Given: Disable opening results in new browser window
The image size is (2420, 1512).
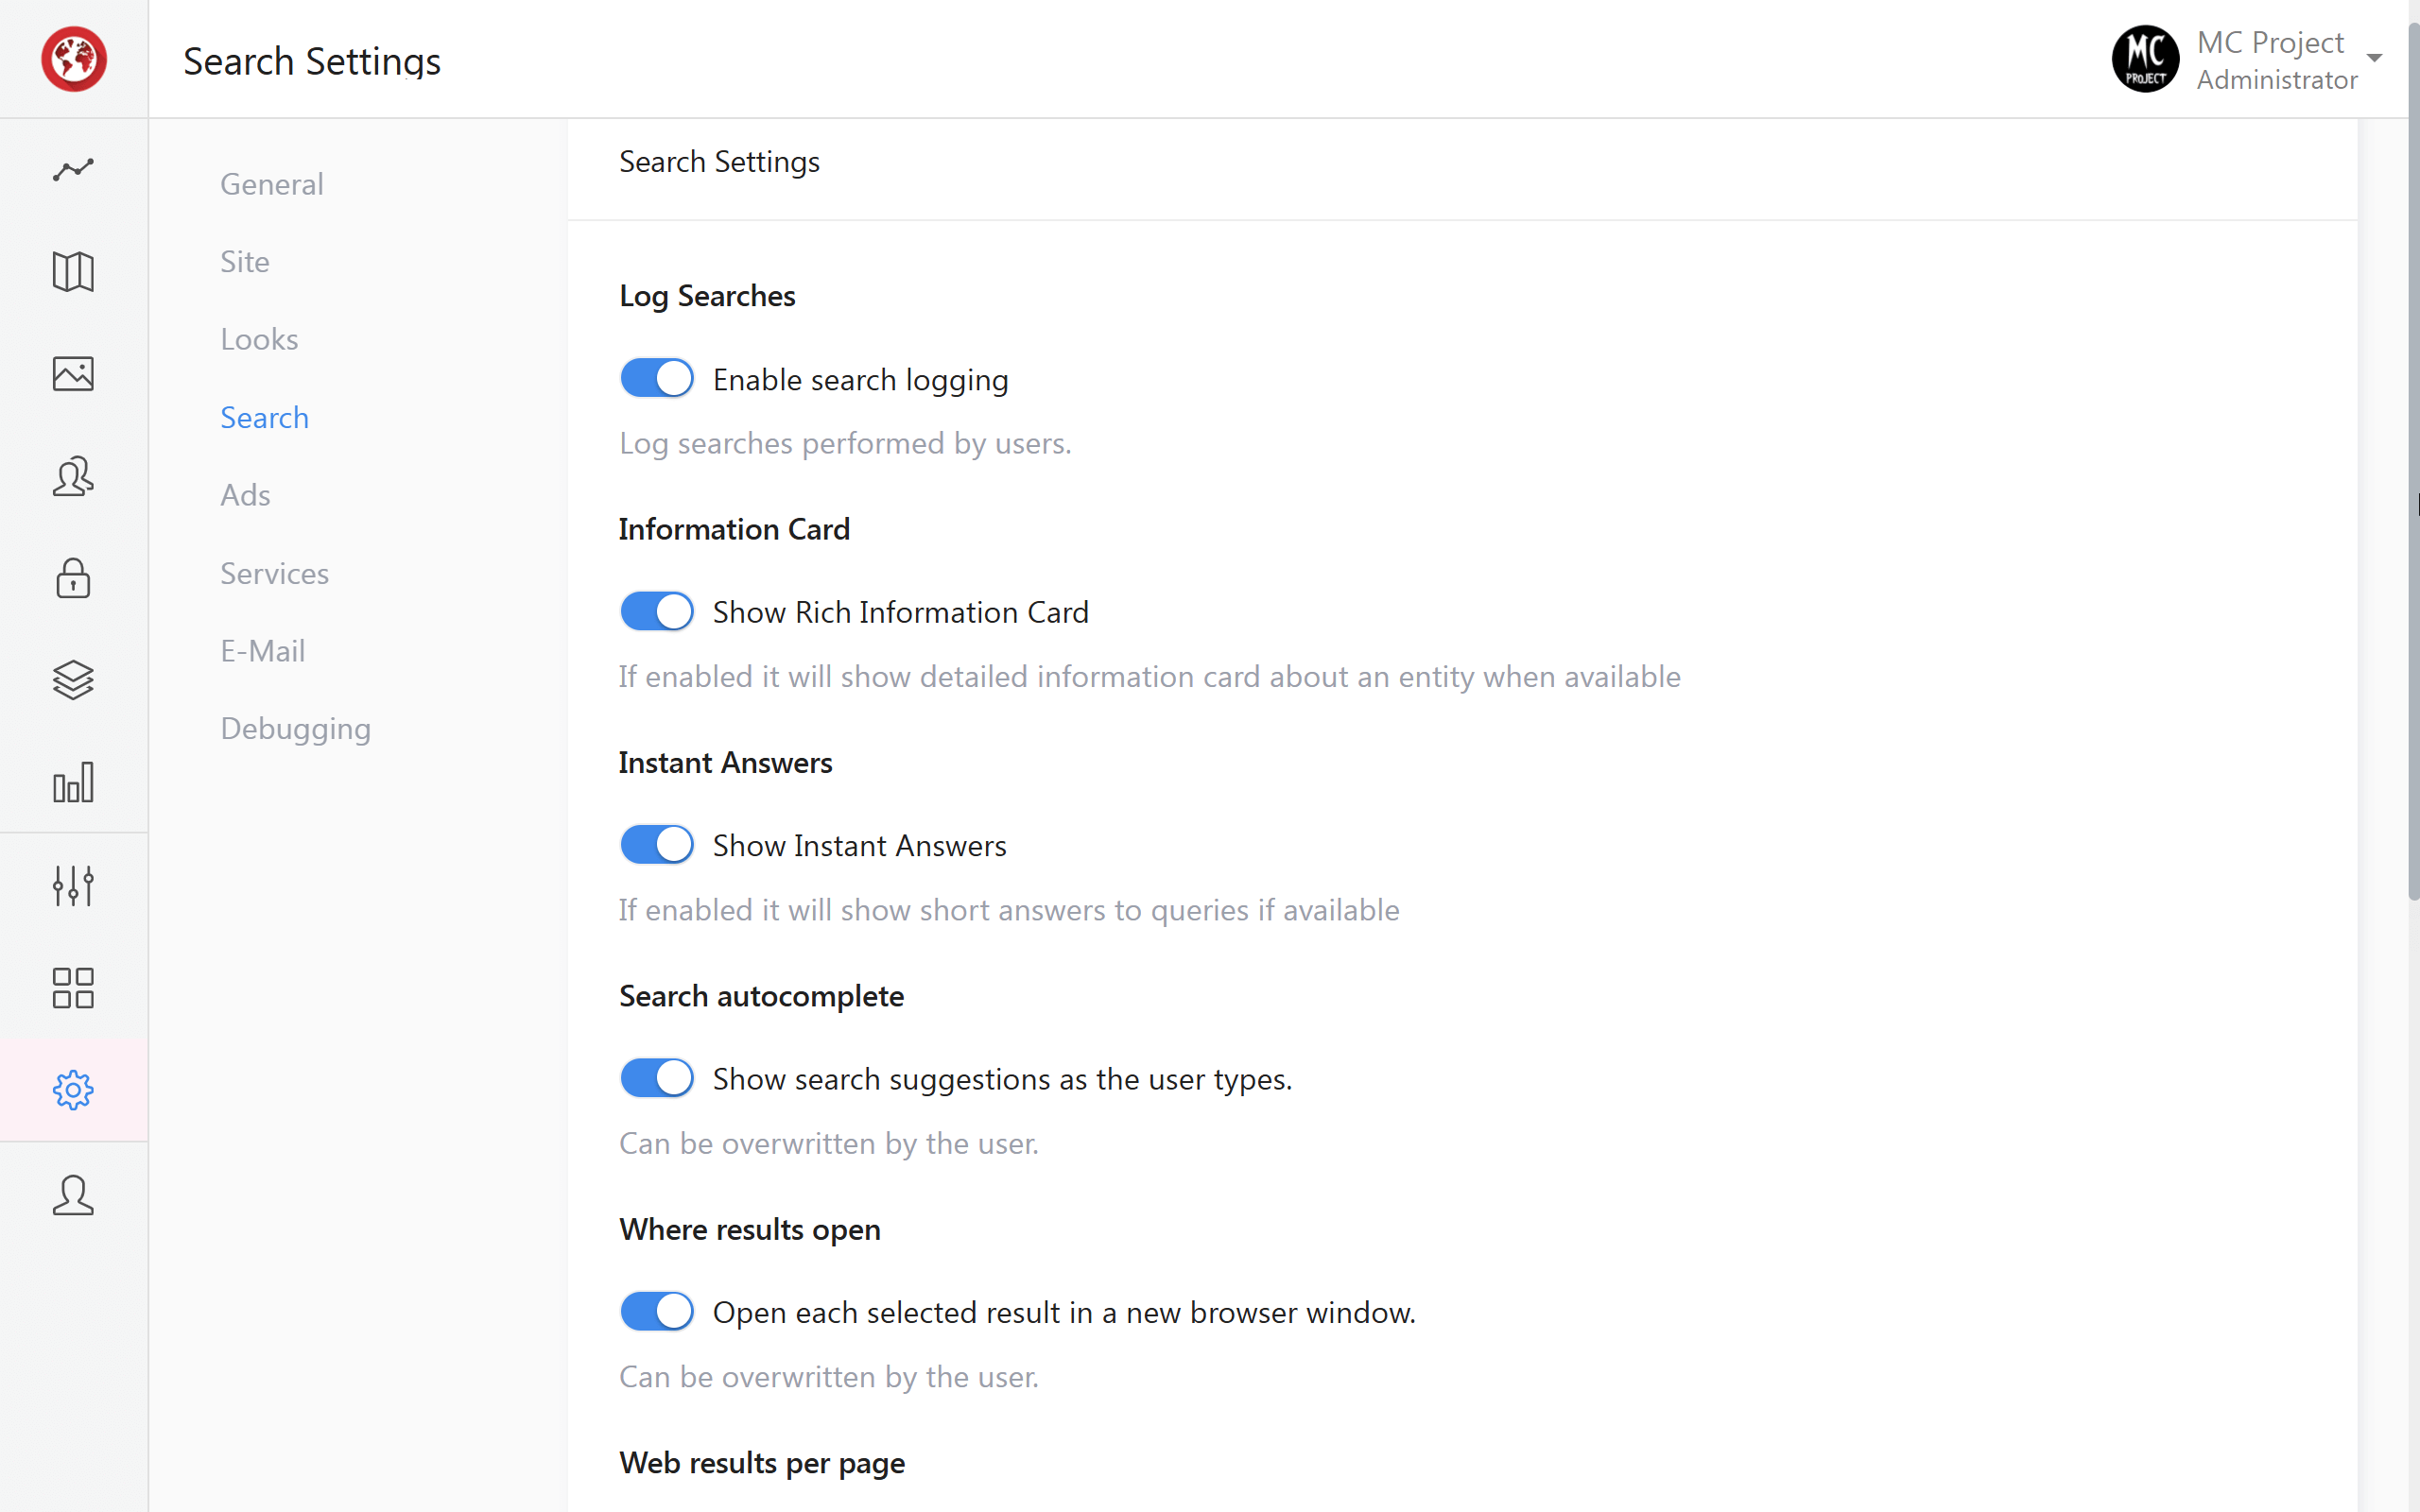Looking at the screenshot, I should (x=656, y=1311).
